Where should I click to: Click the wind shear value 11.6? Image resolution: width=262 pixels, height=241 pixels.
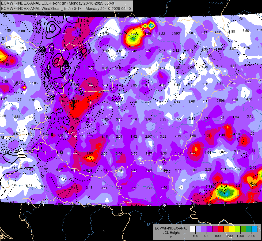point(15,168)
